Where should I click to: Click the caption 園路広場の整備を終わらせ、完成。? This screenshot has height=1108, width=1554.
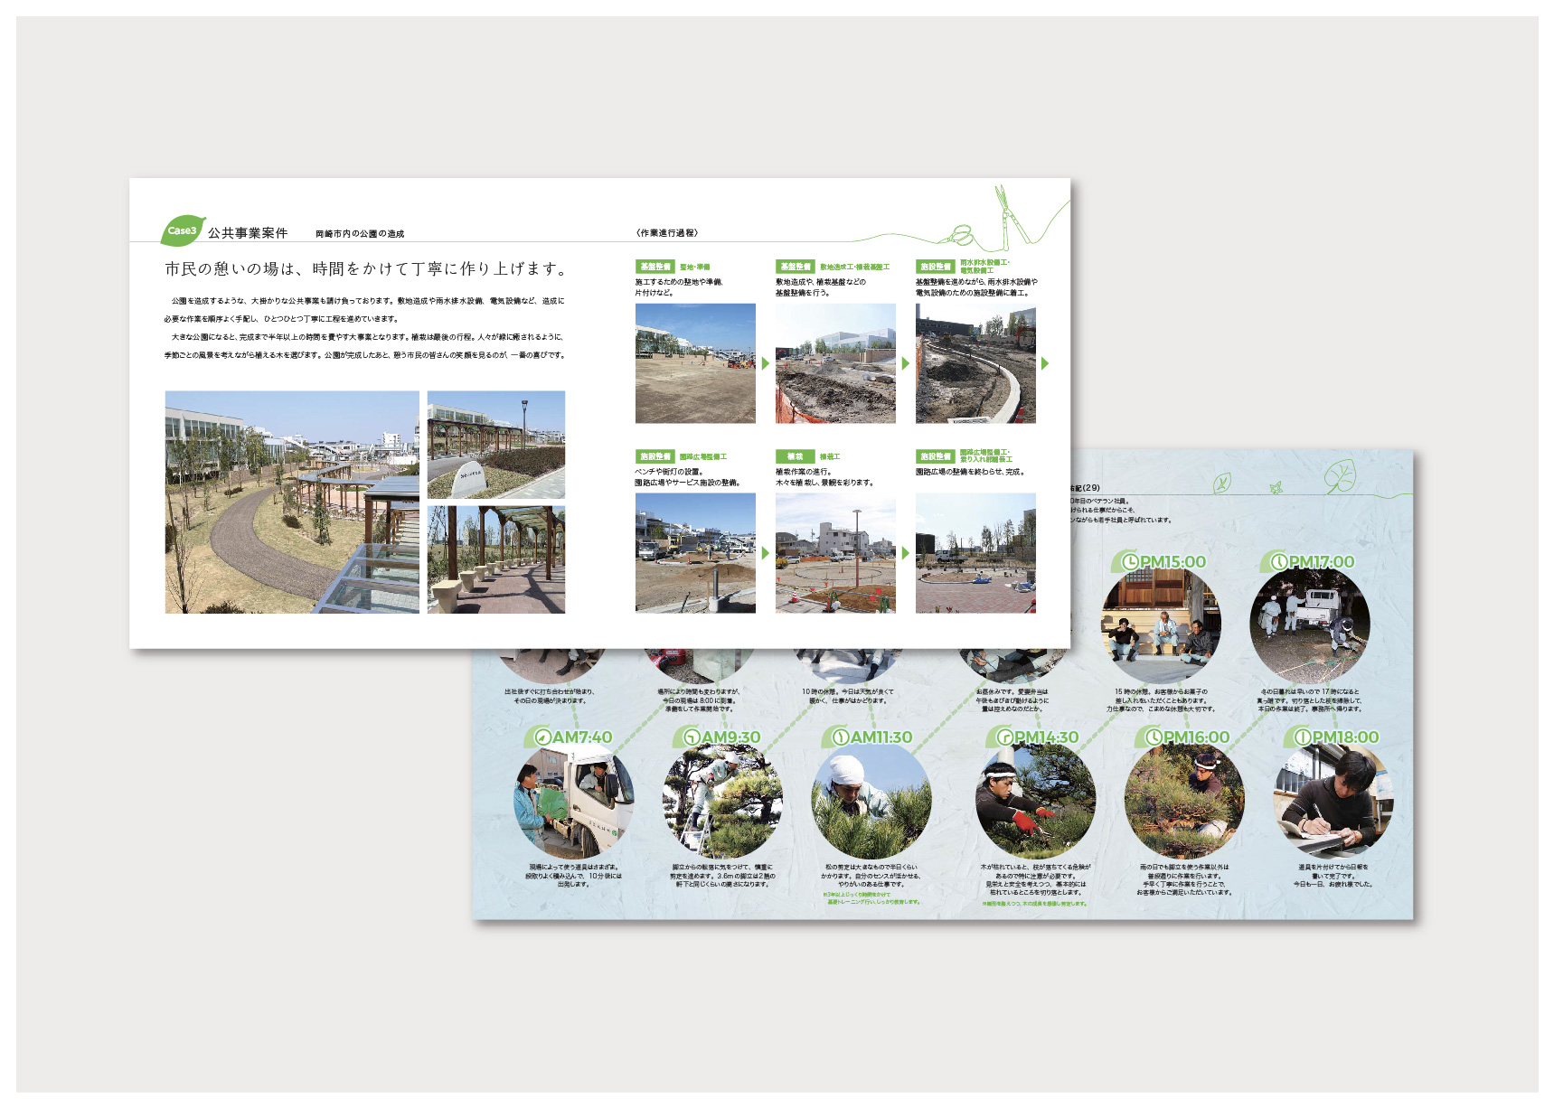pos(969,472)
